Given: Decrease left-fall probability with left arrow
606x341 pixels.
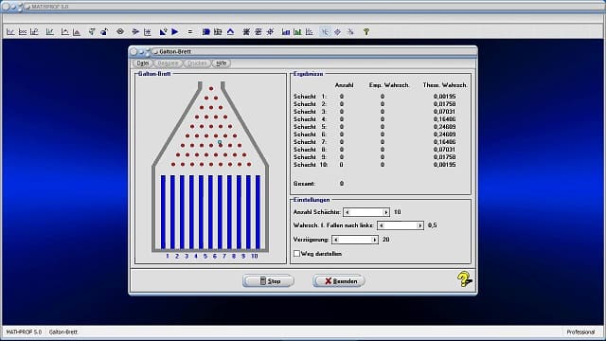Looking at the screenshot, I should [x=381, y=225].
